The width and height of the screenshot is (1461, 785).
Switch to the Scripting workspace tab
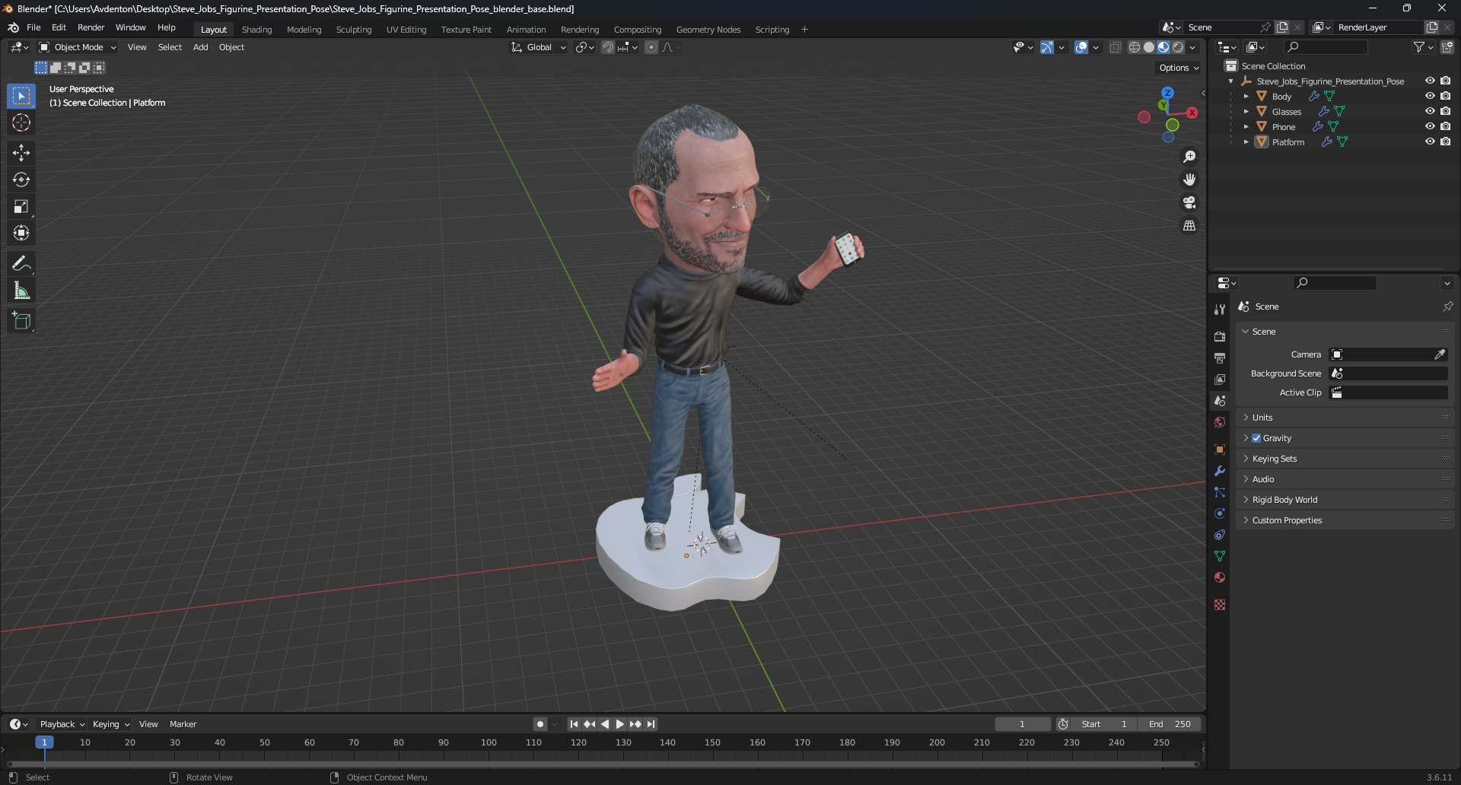point(772,30)
